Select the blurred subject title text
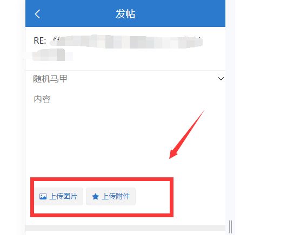287x235 pixels. coord(126,42)
